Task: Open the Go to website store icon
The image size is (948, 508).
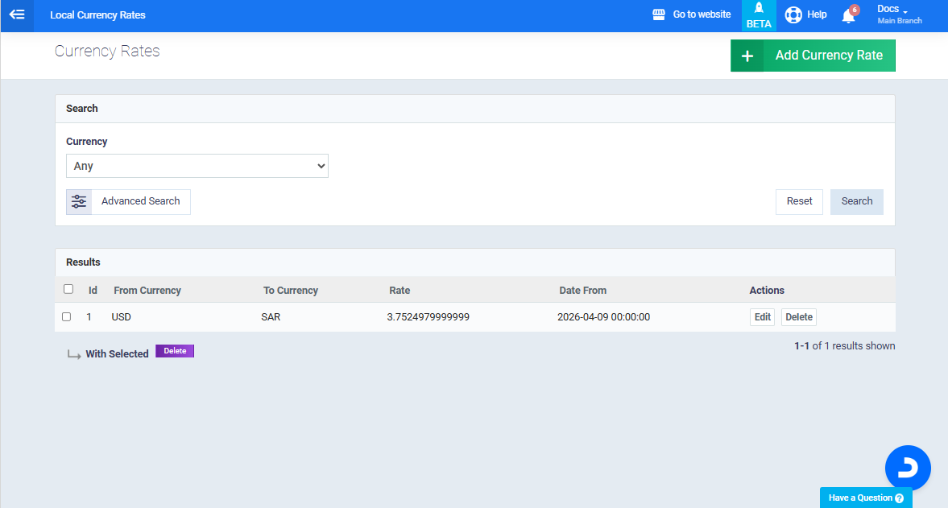Action: [x=659, y=14]
